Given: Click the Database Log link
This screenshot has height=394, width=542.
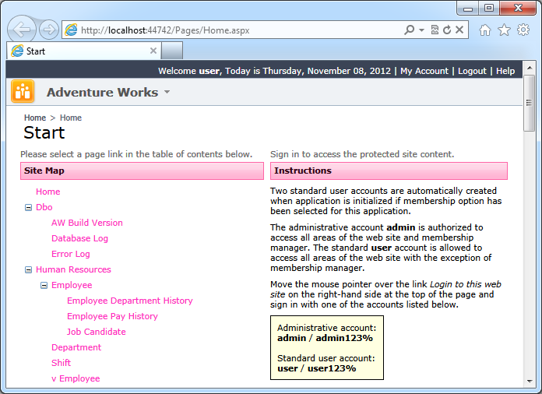Looking at the screenshot, I should pos(79,238).
